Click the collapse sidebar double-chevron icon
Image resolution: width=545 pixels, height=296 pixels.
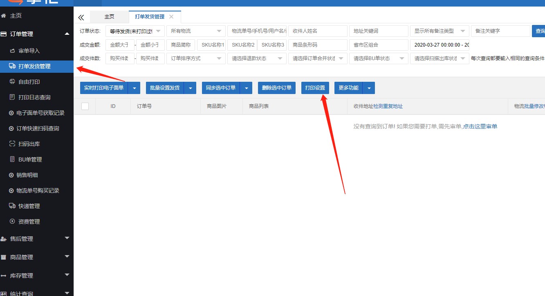(81, 17)
